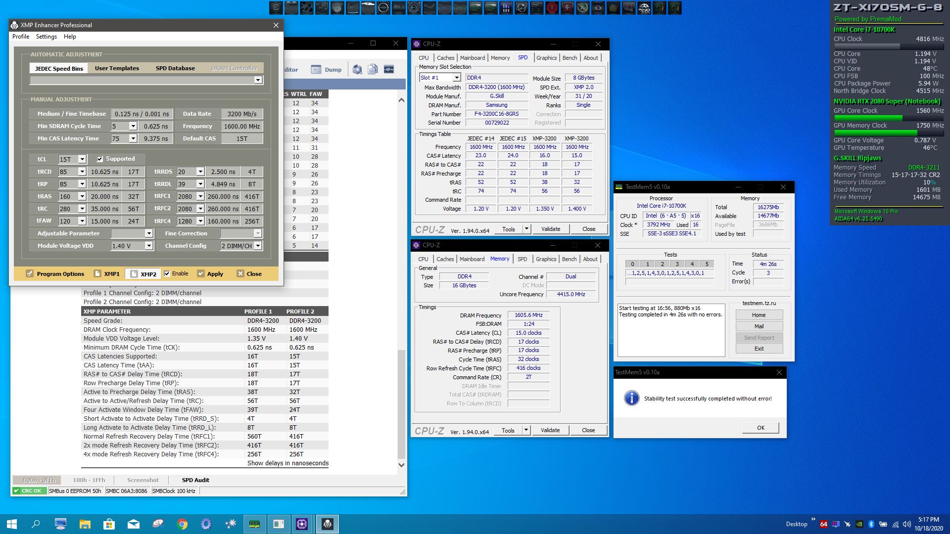The image size is (950, 534).
Task: Click the Show delays in nanoseconds link
Action: [x=287, y=463]
